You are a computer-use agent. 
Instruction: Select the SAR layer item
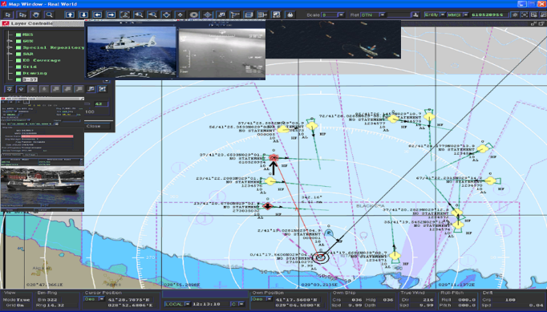click(x=28, y=54)
